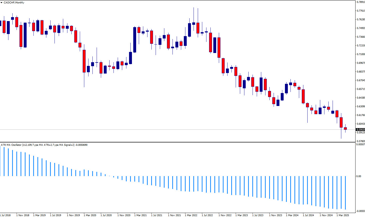365x218 pixels.
Task: Click the 1 Mar 2019 date label
Action: click(x=40, y=215)
